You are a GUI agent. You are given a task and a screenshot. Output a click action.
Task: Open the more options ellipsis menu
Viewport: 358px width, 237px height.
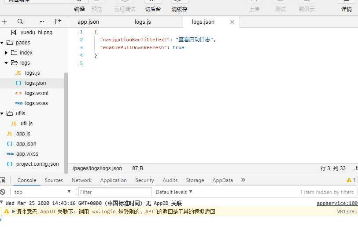click(41, 22)
